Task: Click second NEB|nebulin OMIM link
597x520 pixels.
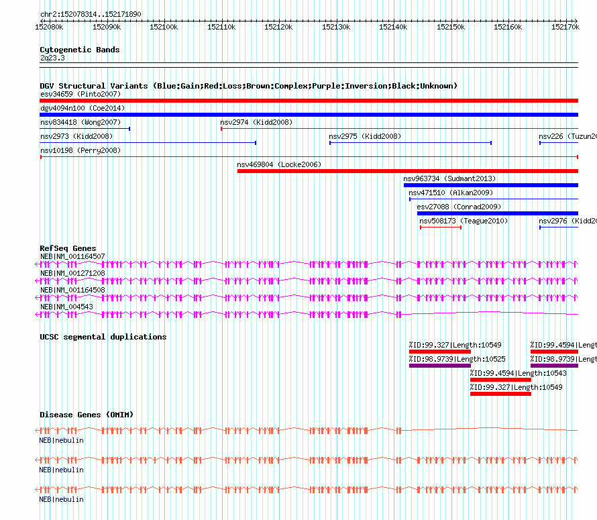Action: tap(61, 470)
